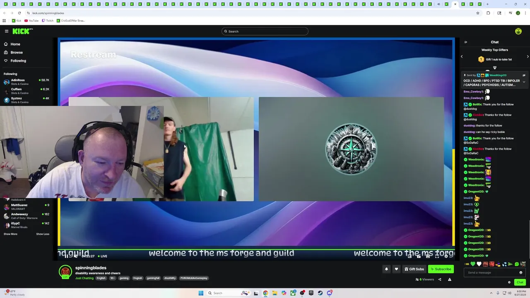Collapse the chat panel icon
The height and width of the screenshot is (298, 530).
click(x=465, y=42)
